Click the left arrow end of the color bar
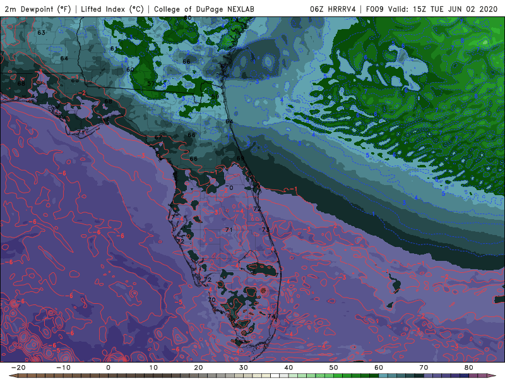Screen dimensions: 505x379 point(12,376)
